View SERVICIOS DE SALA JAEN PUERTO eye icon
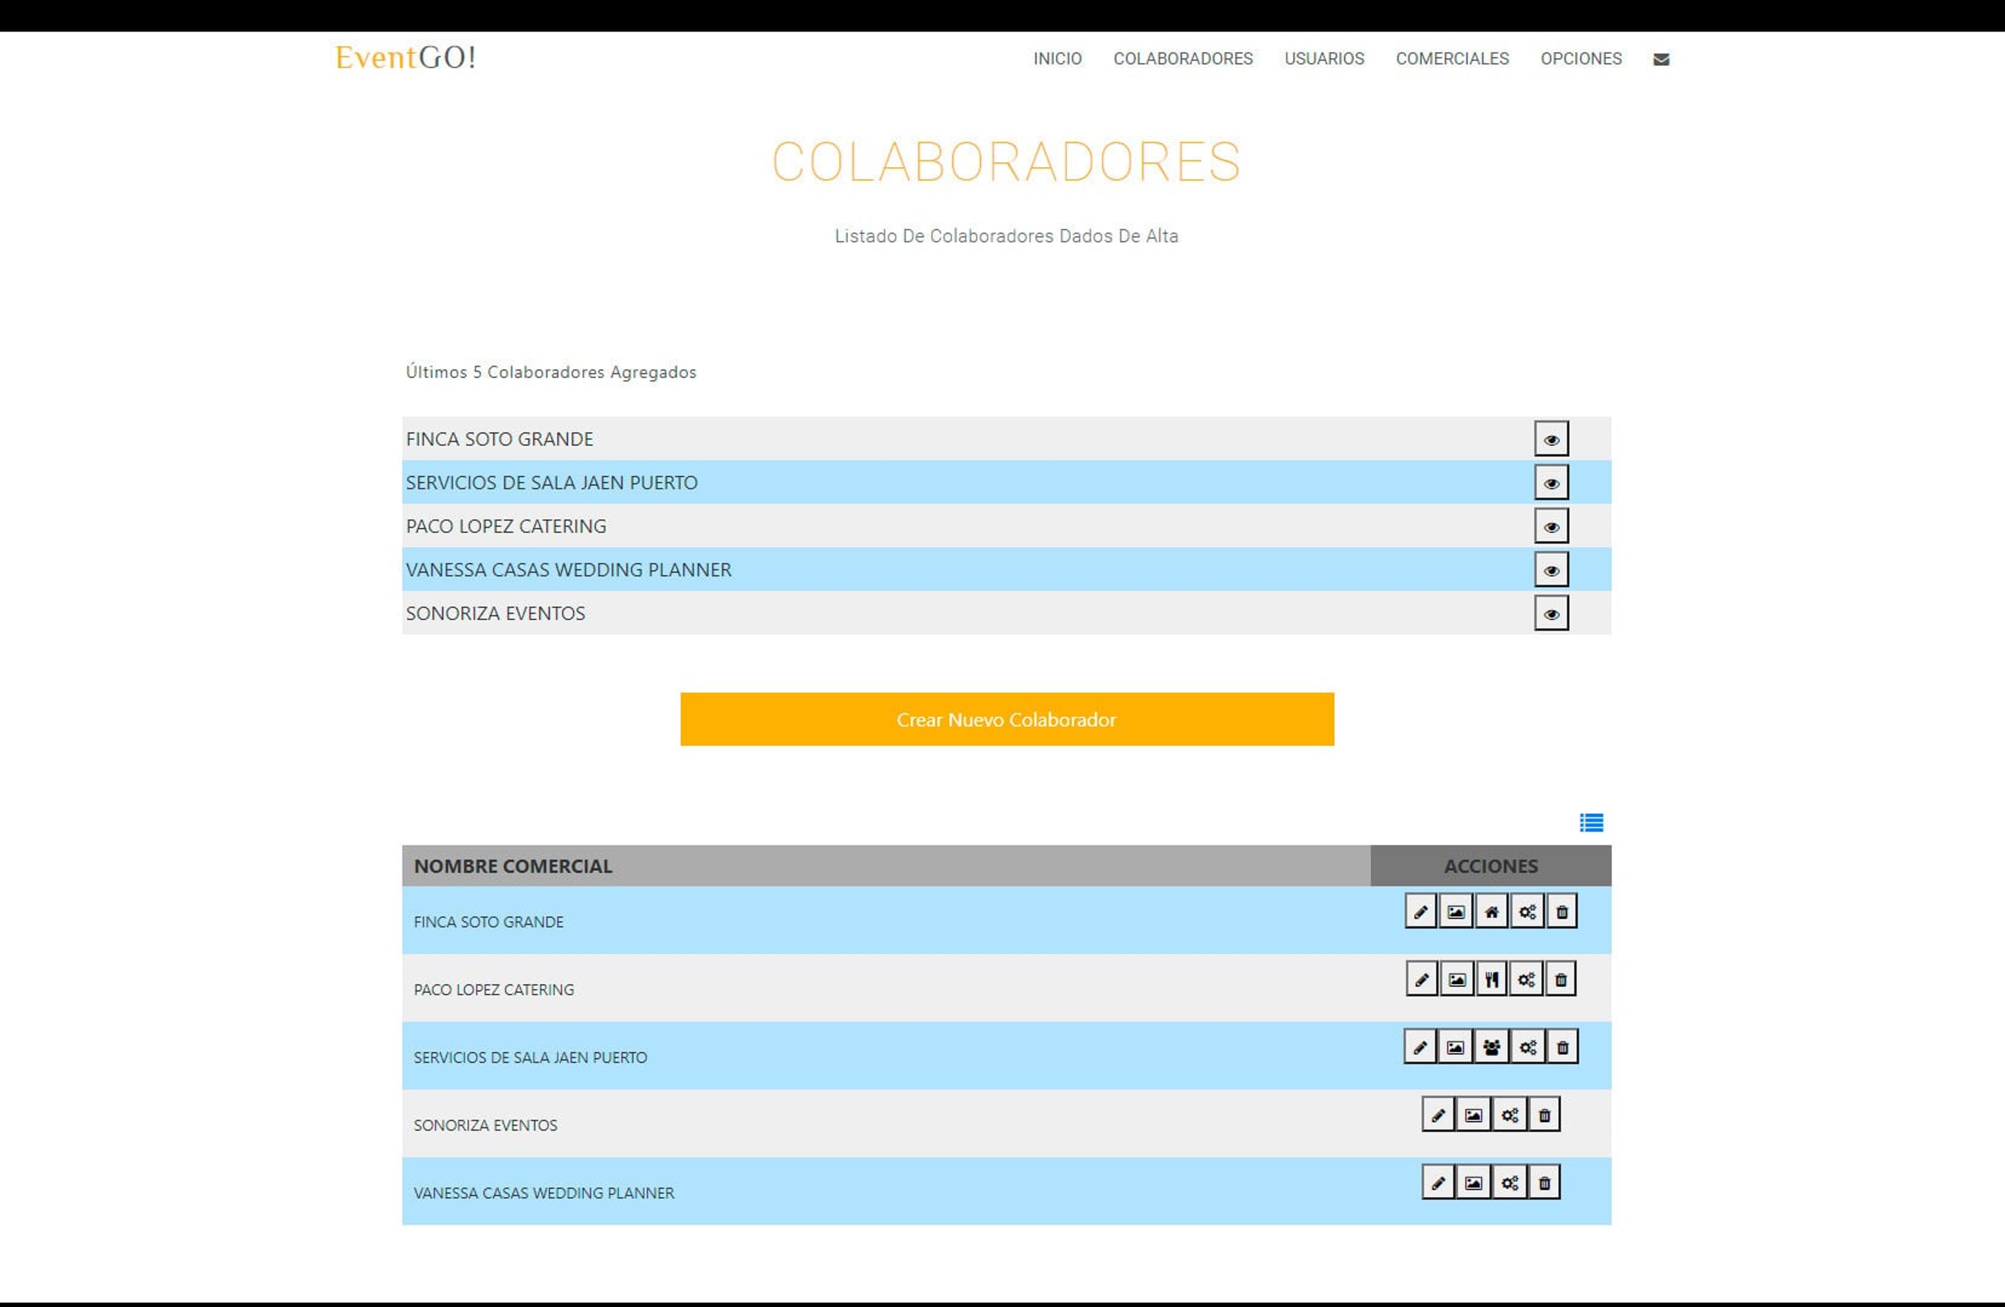 tap(1551, 482)
